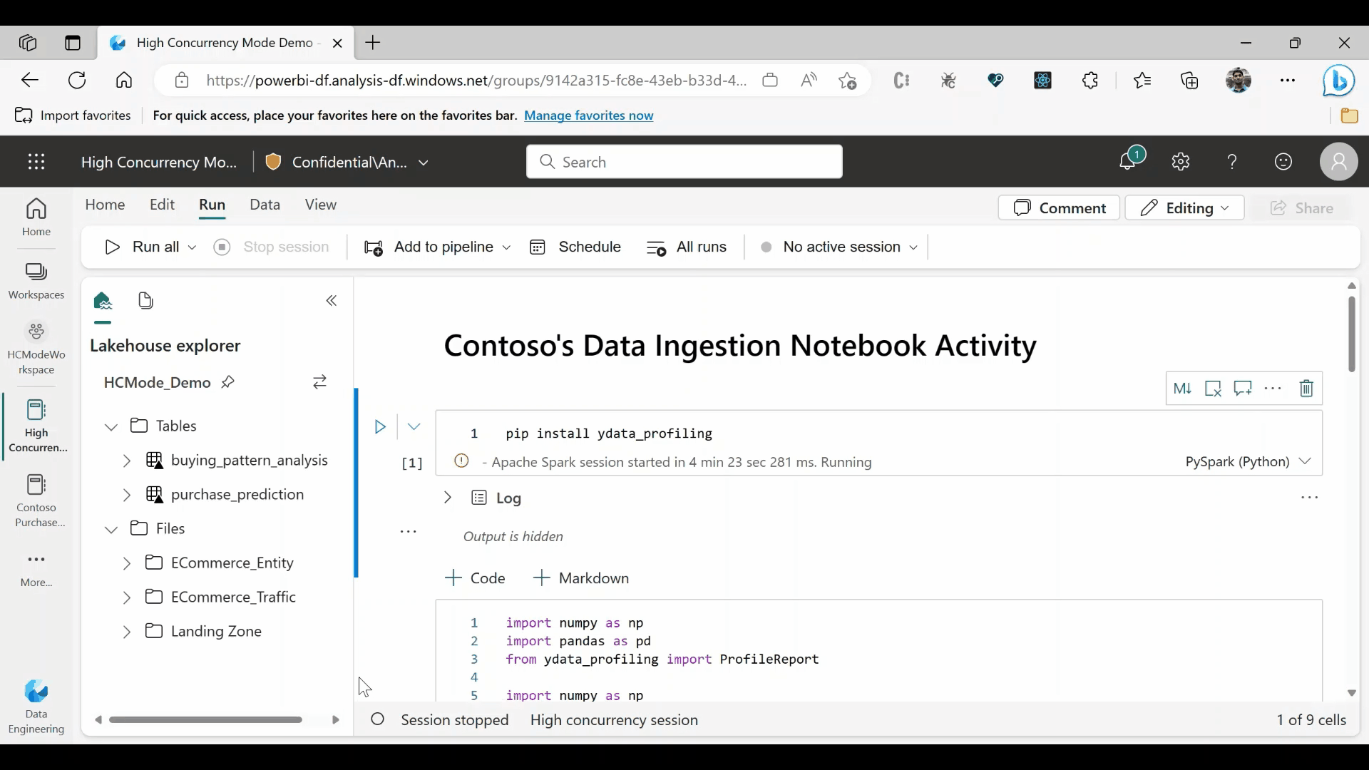Open More options in left navigation
1369x770 pixels.
pyautogui.click(x=36, y=570)
